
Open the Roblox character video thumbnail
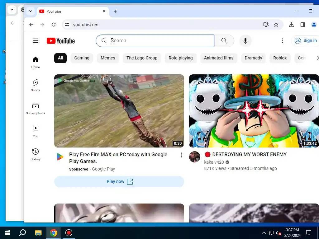254,111
